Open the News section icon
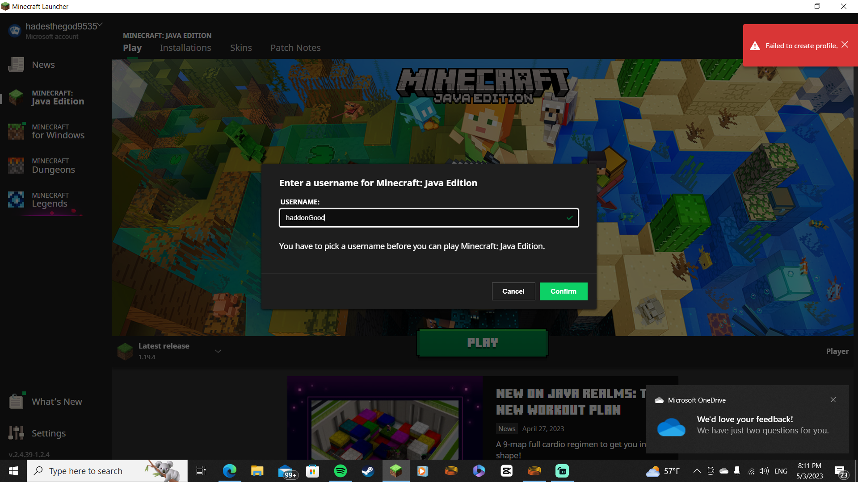The width and height of the screenshot is (858, 482). click(x=16, y=65)
